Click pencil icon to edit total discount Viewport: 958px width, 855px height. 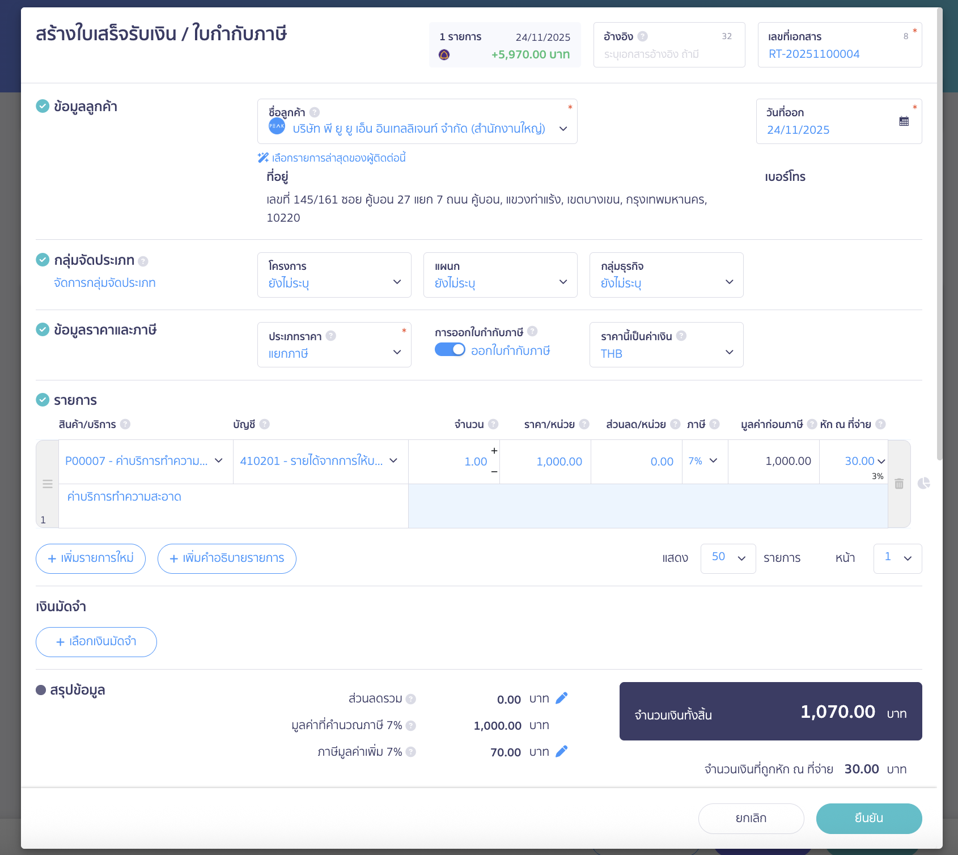coord(561,699)
